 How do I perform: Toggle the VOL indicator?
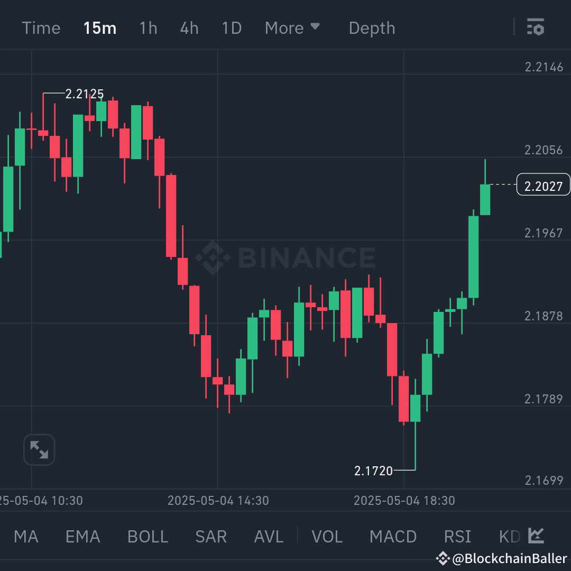pyautogui.click(x=327, y=536)
